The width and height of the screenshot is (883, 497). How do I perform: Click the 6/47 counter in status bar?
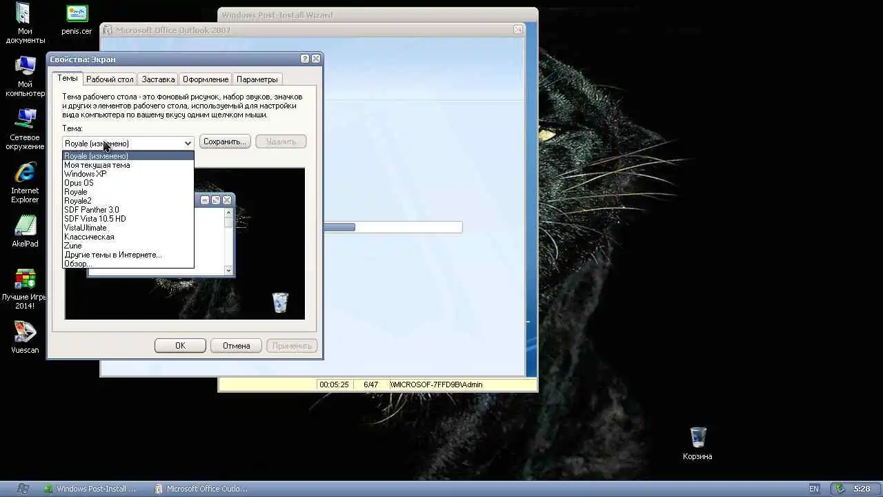pos(371,384)
